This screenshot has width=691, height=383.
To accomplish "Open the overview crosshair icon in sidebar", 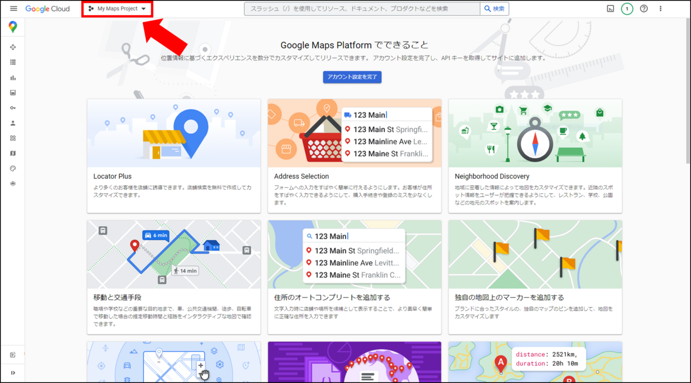I will click(x=13, y=47).
